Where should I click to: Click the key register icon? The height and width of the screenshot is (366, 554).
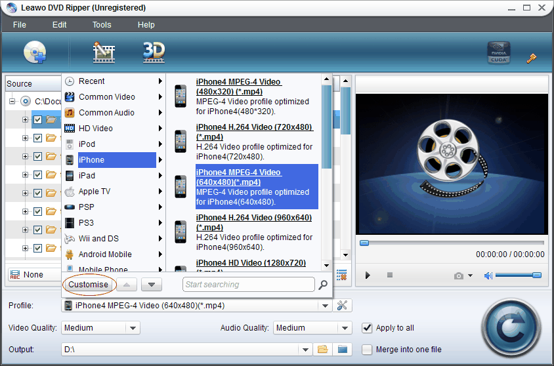531,58
